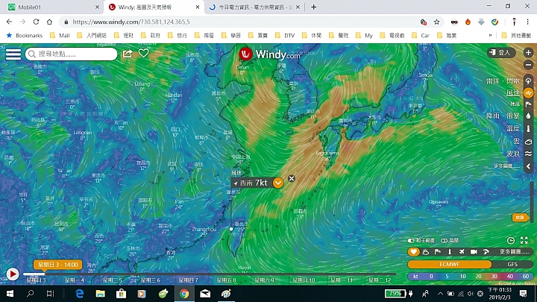Show more bookmarks overflow chevron
The height and width of the screenshot is (302, 537).
[490, 35]
